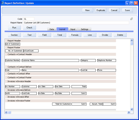The height and width of the screenshot is (120, 139).
Task: Run the Customer List report
Action: point(14,28)
